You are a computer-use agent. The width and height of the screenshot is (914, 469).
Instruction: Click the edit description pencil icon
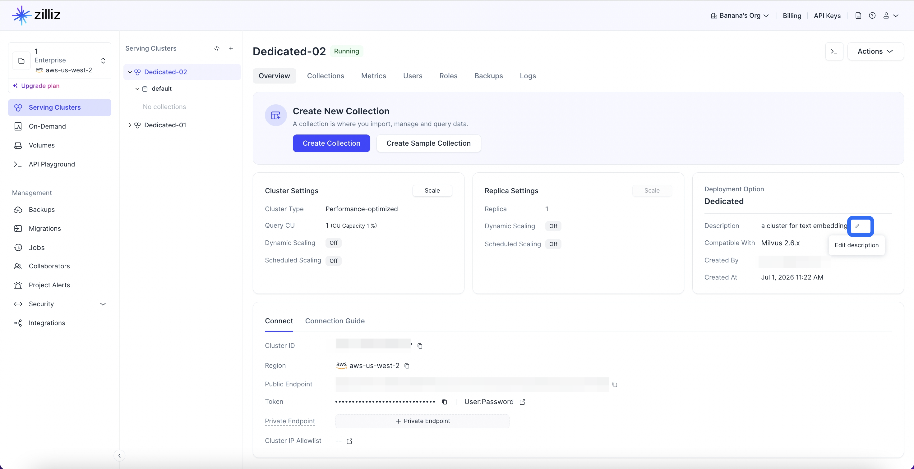click(857, 226)
